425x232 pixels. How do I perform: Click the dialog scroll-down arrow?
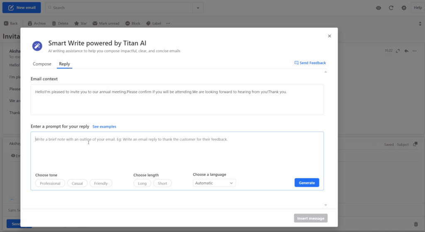pos(325,205)
